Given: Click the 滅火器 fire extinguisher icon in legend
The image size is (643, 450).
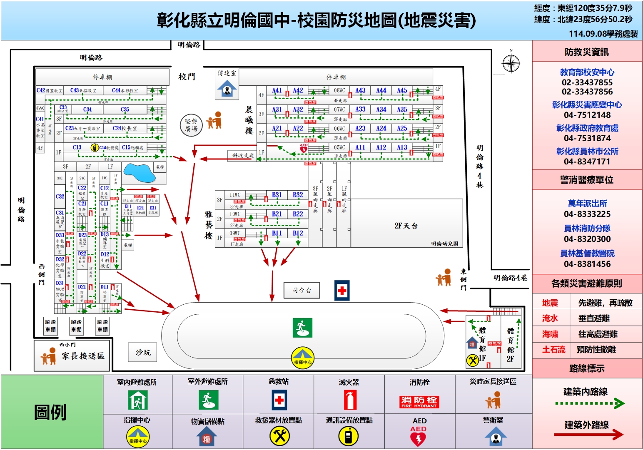Looking at the screenshot, I should coord(350,401).
